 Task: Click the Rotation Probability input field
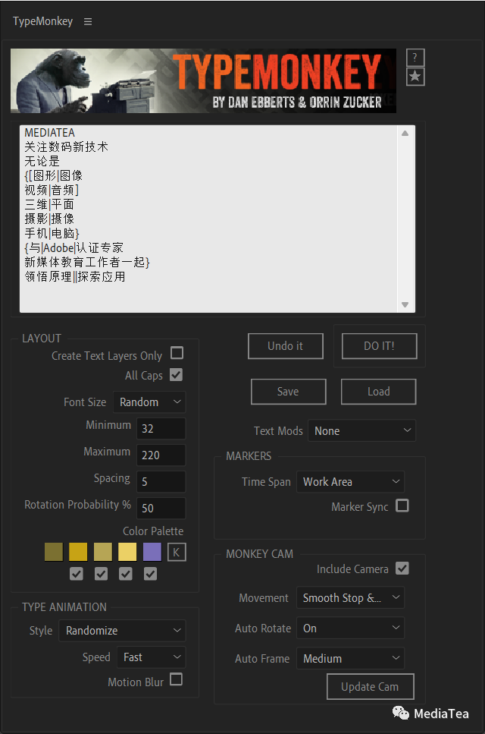(x=161, y=509)
